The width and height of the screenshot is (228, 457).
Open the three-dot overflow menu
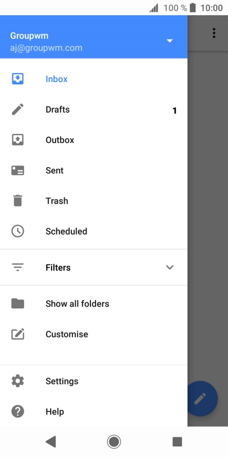click(x=214, y=33)
